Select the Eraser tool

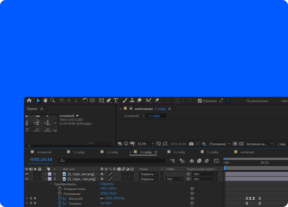pyautogui.click(x=139, y=100)
